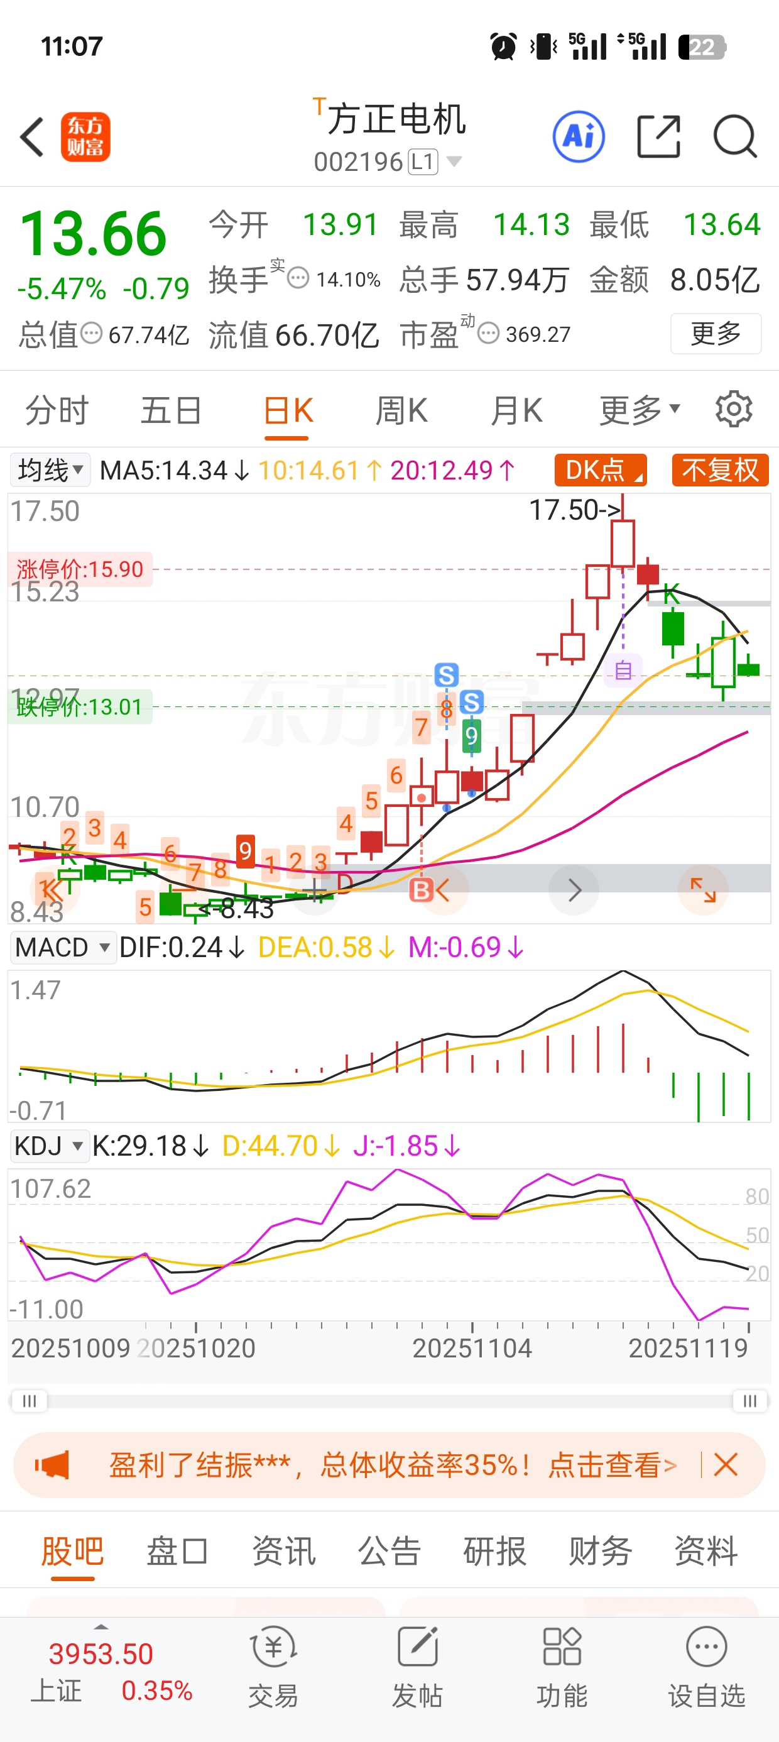Tap the megaphone announcement icon

53,1465
